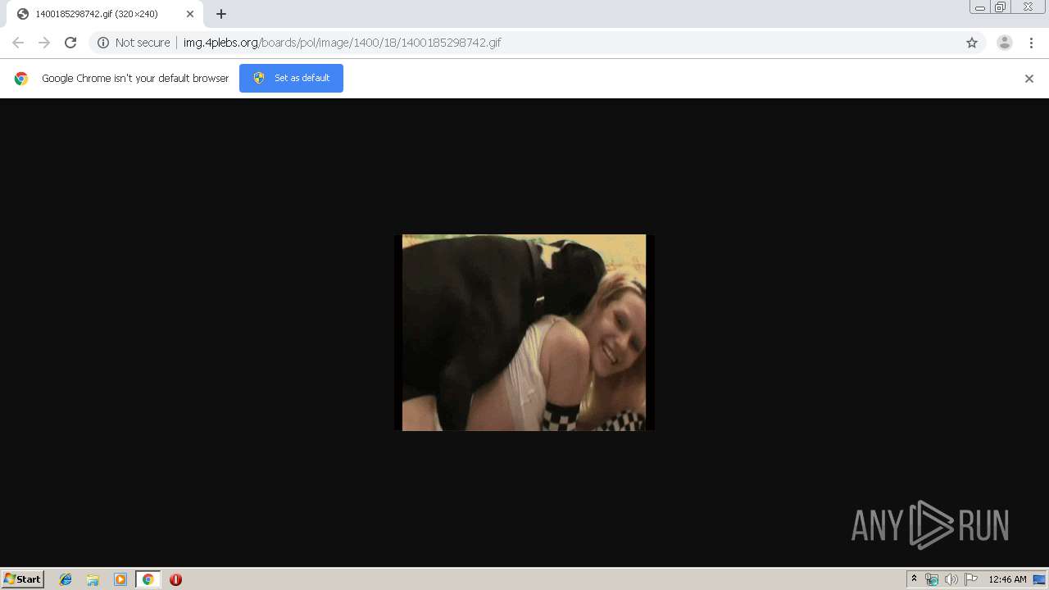Click the browser Forward arrow

(44, 43)
